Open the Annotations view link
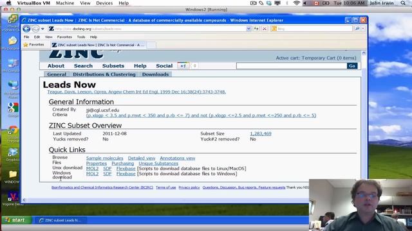The width and height of the screenshot is (412, 231). point(178,158)
